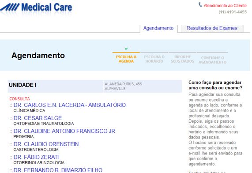Switch to Resultados de Exames tab
The height and width of the screenshot is (173, 252).
tap(212, 28)
